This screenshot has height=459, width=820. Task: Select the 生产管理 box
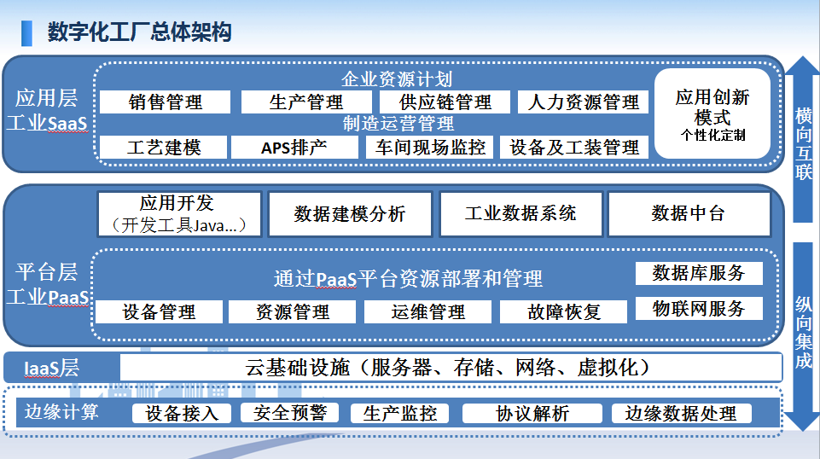point(306,102)
